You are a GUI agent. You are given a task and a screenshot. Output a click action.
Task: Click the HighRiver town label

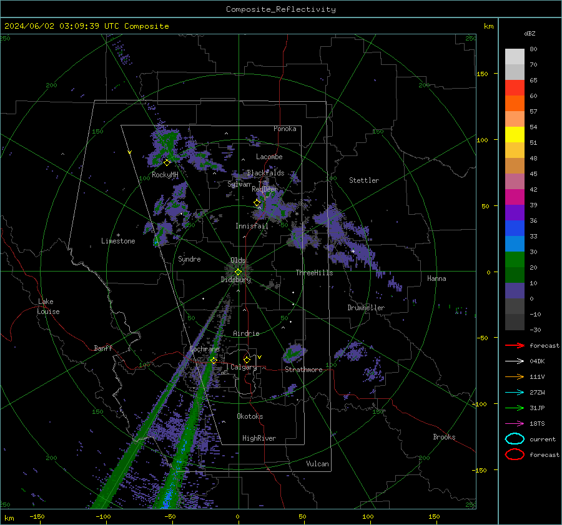tap(259, 438)
